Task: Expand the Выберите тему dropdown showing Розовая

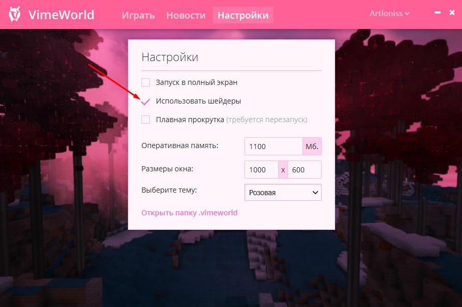Action: pos(283,193)
